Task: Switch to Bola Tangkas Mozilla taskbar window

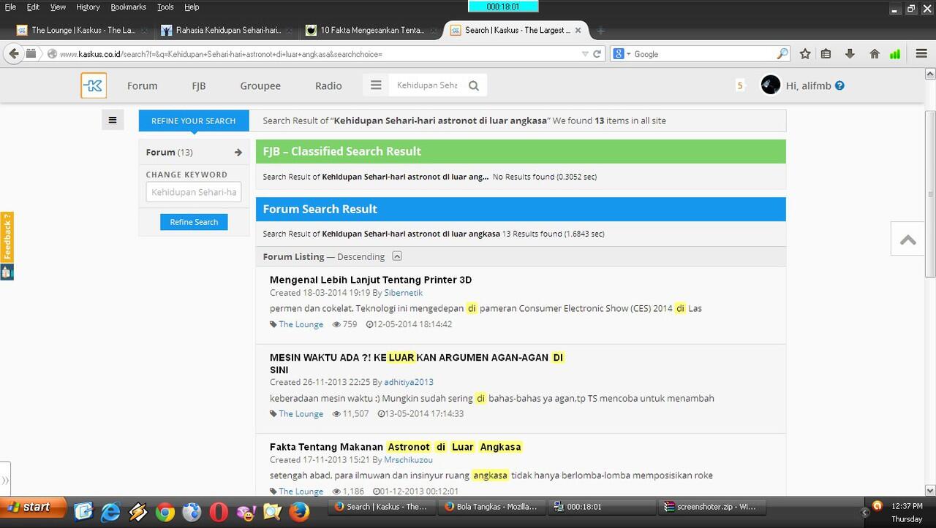Action: pyautogui.click(x=493, y=506)
